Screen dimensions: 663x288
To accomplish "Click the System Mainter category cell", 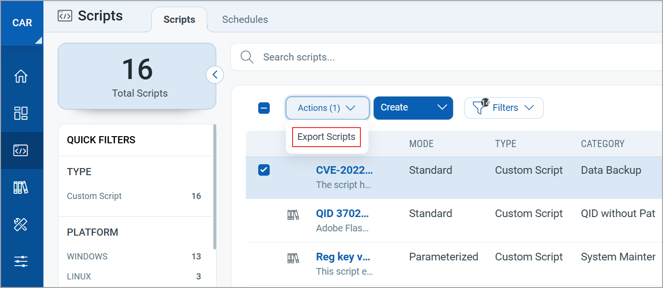I will click(x=618, y=257).
